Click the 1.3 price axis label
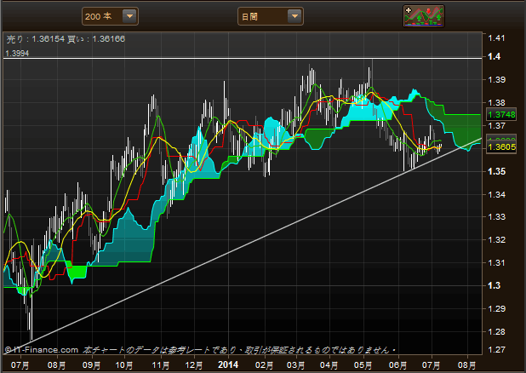 (x=495, y=285)
